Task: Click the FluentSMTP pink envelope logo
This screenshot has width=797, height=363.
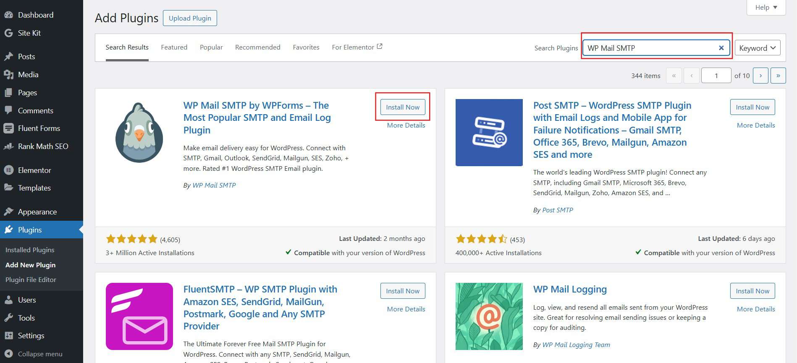Action: pyautogui.click(x=139, y=316)
